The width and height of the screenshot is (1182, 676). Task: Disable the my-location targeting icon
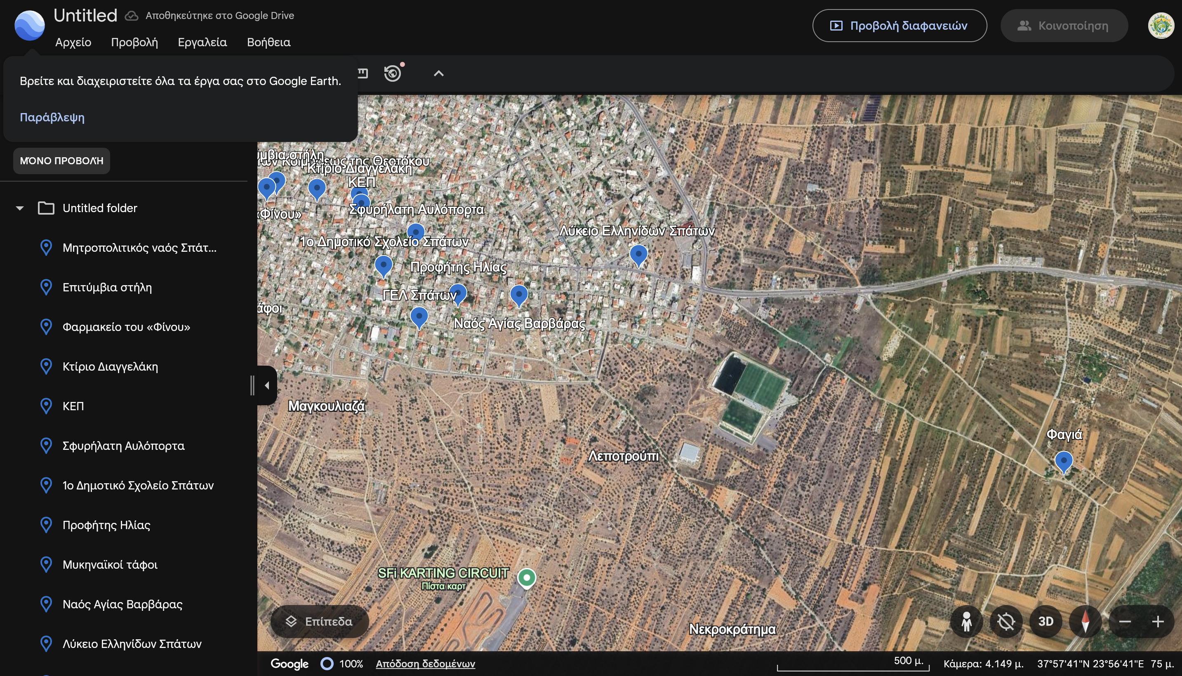pos(1007,622)
